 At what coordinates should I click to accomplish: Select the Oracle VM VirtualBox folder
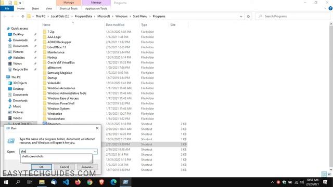point(61,62)
